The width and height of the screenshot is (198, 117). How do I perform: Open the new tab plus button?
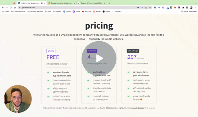109,3
